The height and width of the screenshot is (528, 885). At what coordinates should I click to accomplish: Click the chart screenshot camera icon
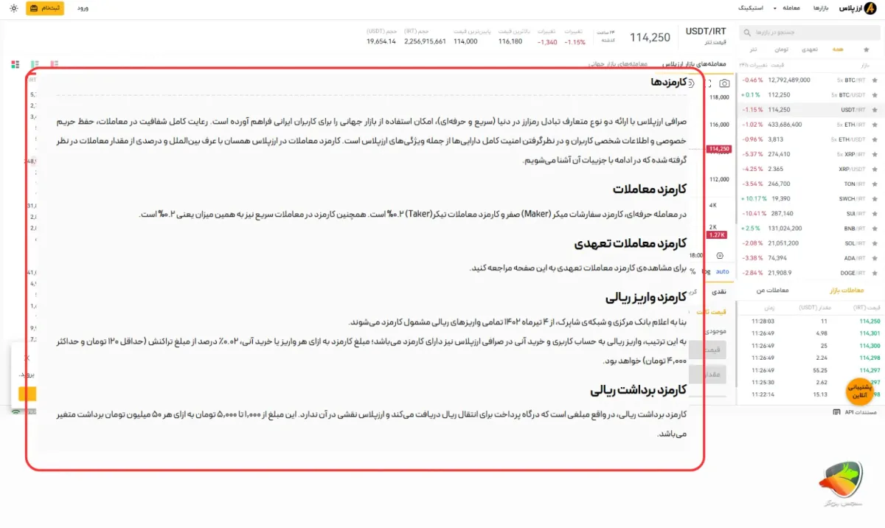(725, 83)
